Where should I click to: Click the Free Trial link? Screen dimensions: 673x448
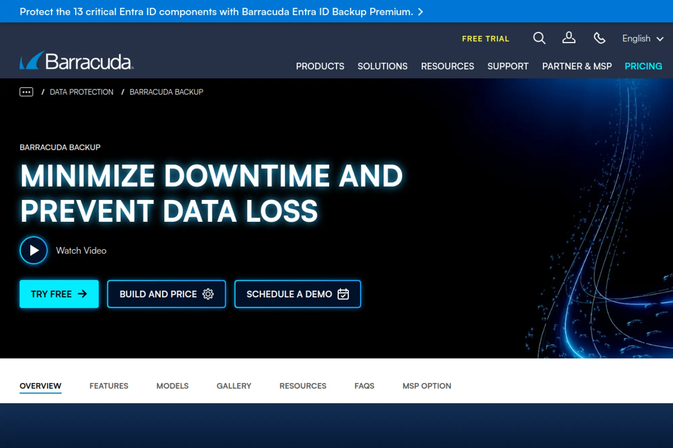[x=485, y=39]
